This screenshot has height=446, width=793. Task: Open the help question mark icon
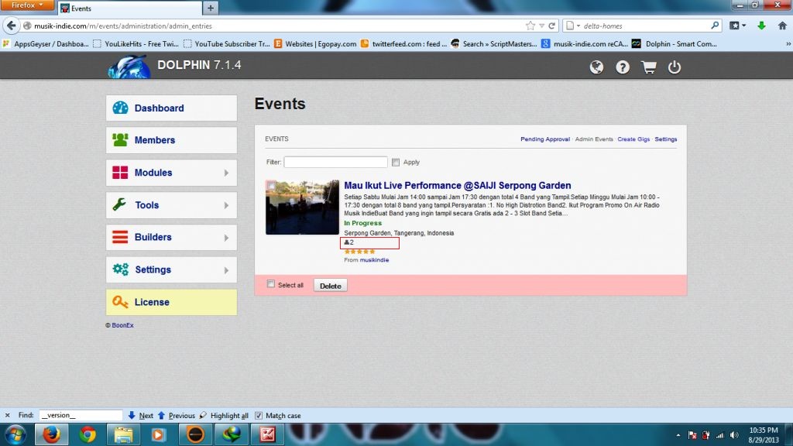[x=623, y=67]
